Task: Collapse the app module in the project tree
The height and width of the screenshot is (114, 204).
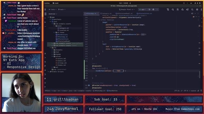Action: pos(48,17)
